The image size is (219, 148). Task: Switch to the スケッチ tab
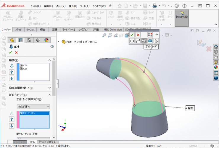coord(18,30)
